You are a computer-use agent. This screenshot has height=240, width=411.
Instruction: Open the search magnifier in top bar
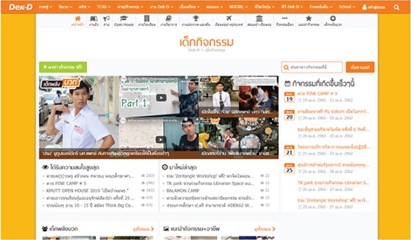pos(396,7)
